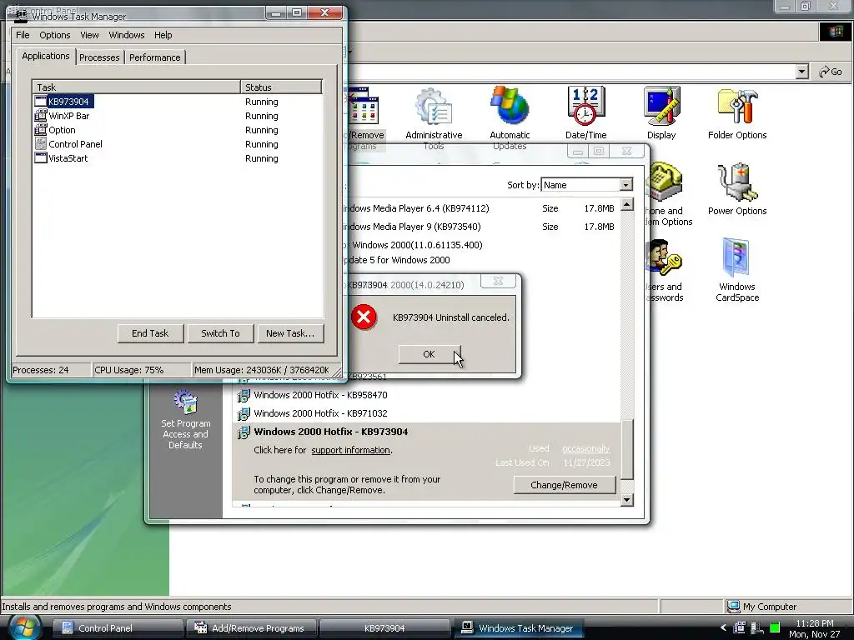Click KB973904 taskbar button
854x640 pixels.
[384, 628]
